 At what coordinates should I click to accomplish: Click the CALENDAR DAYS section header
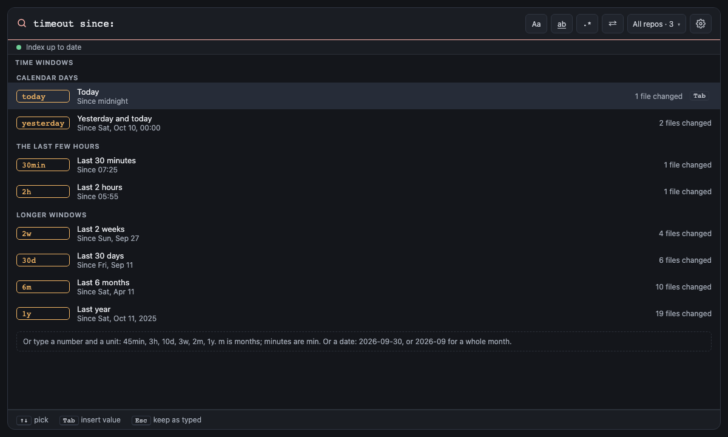coord(47,78)
